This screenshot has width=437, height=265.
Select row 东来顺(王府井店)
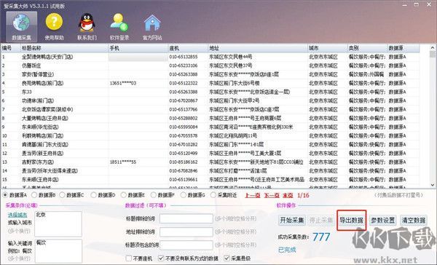pos(210,179)
